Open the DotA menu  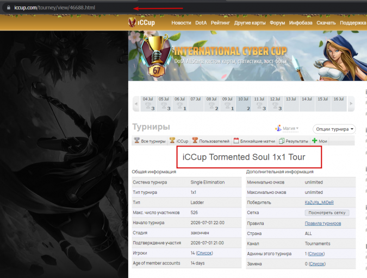pos(201,23)
